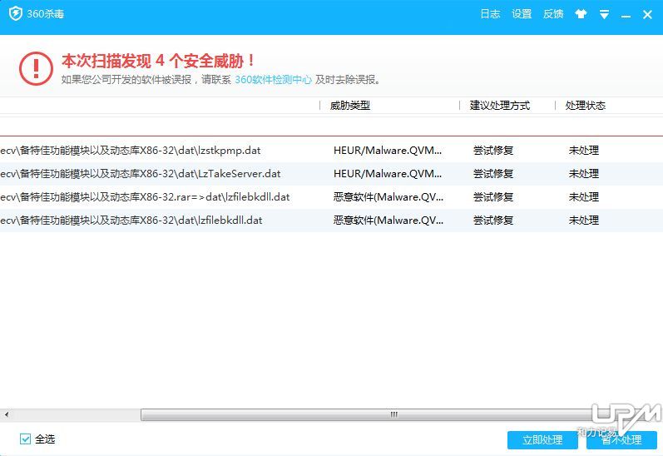Open the 反馈 menu
This screenshot has width=663, height=456.
point(553,14)
